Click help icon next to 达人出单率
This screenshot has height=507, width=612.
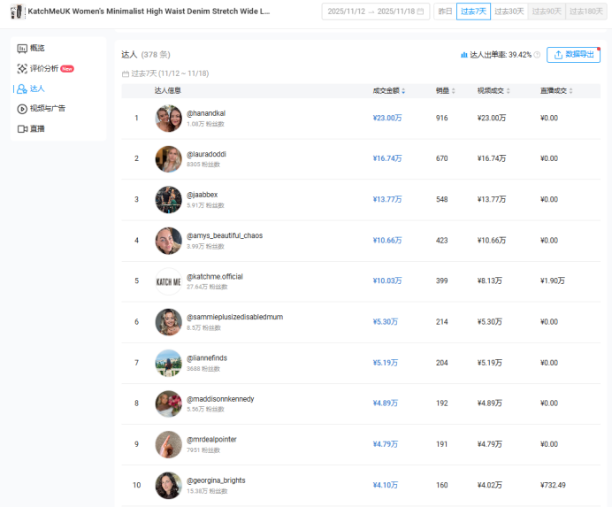pos(537,55)
